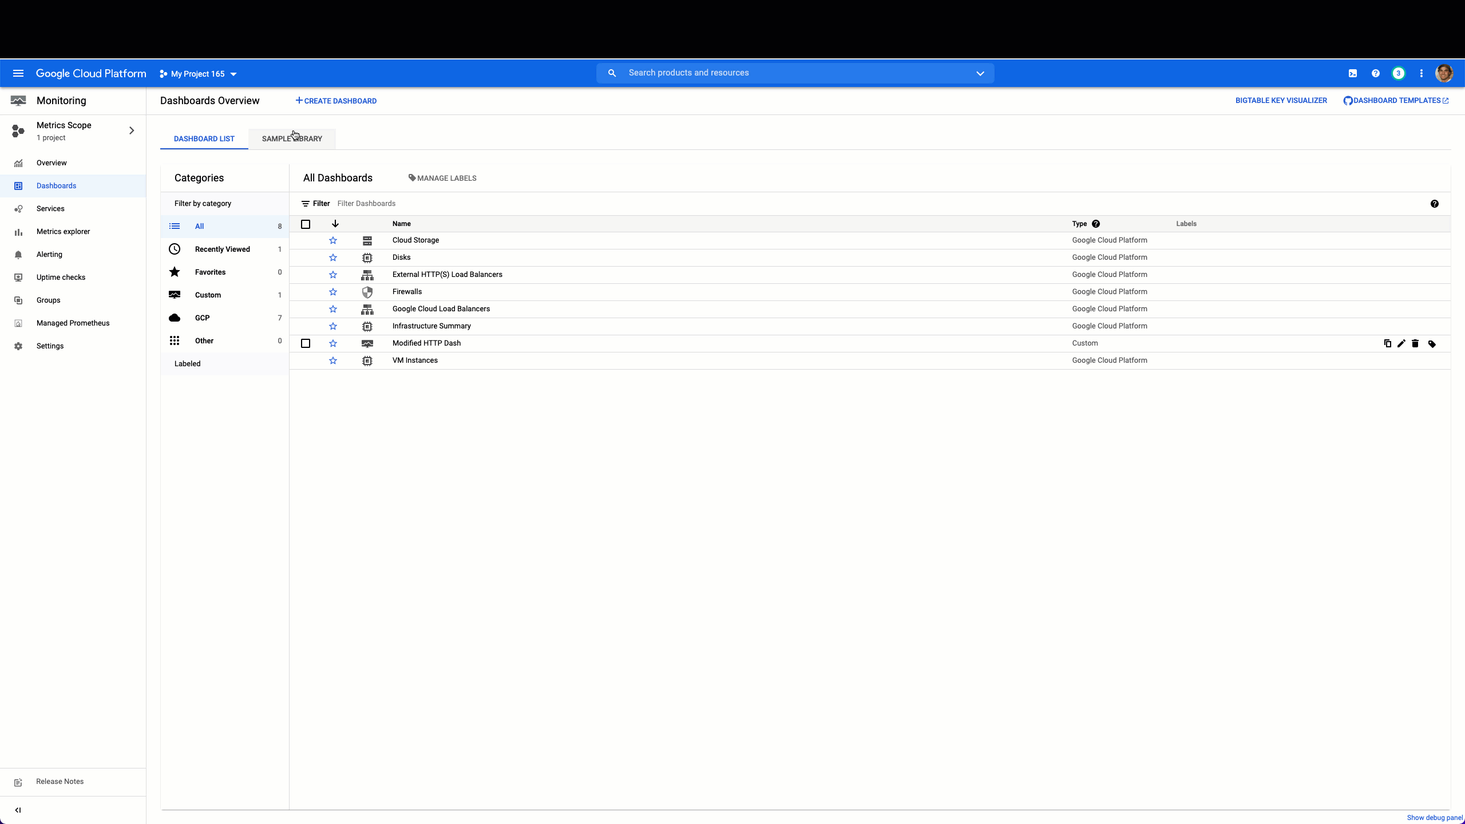Click the Create Dashboard button
This screenshot has height=824, width=1465.
pyautogui.click(x=336, y=101)
